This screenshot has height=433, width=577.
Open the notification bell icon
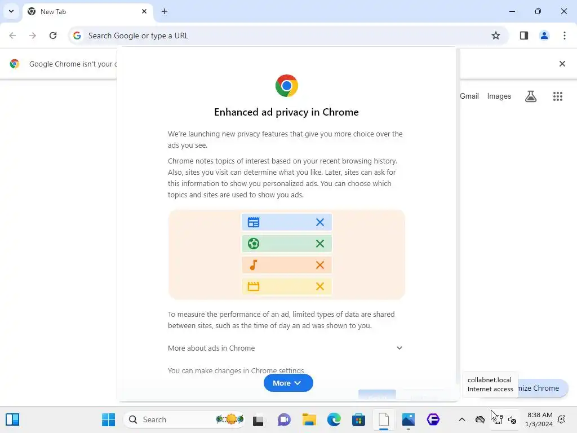562,419
